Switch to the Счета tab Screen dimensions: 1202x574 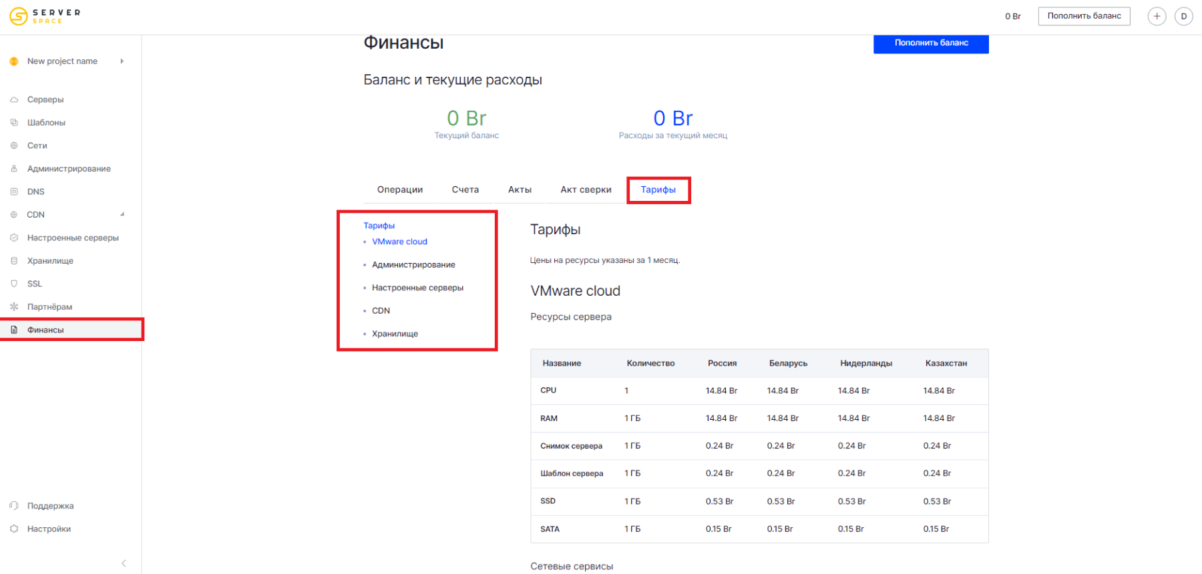click(465, 190)
